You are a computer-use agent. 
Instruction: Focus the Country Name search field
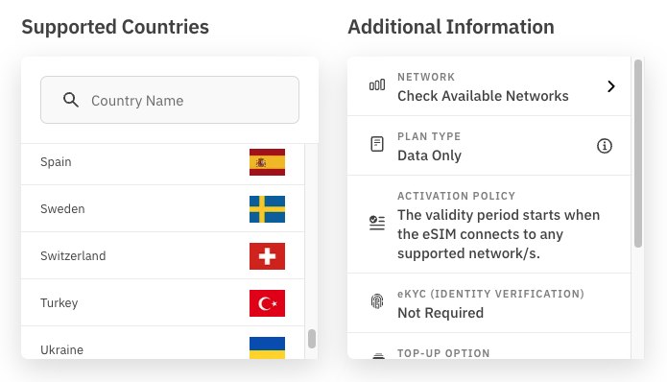170,100
